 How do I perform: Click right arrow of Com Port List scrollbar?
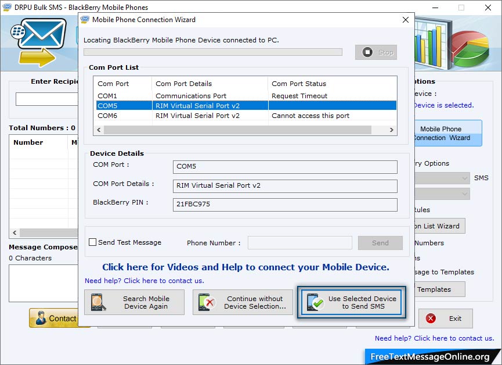pyautogui.click(x=391, y=130)
